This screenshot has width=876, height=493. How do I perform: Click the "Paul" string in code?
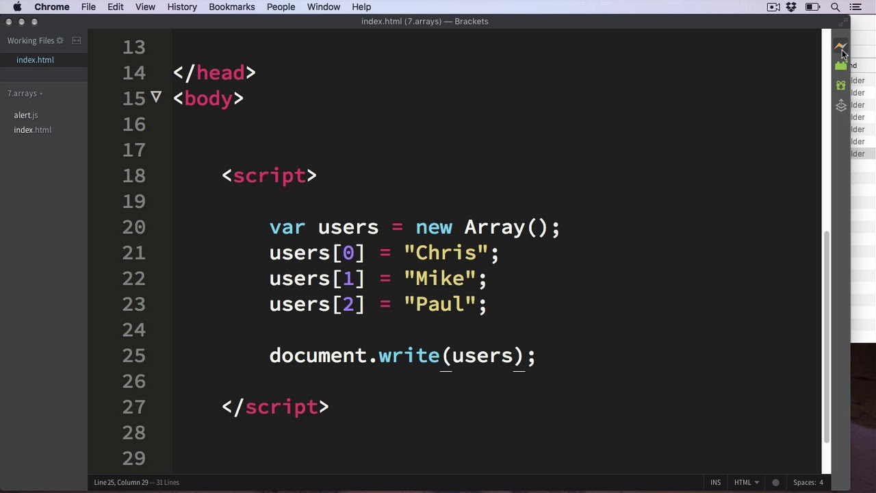coord(439,304)
